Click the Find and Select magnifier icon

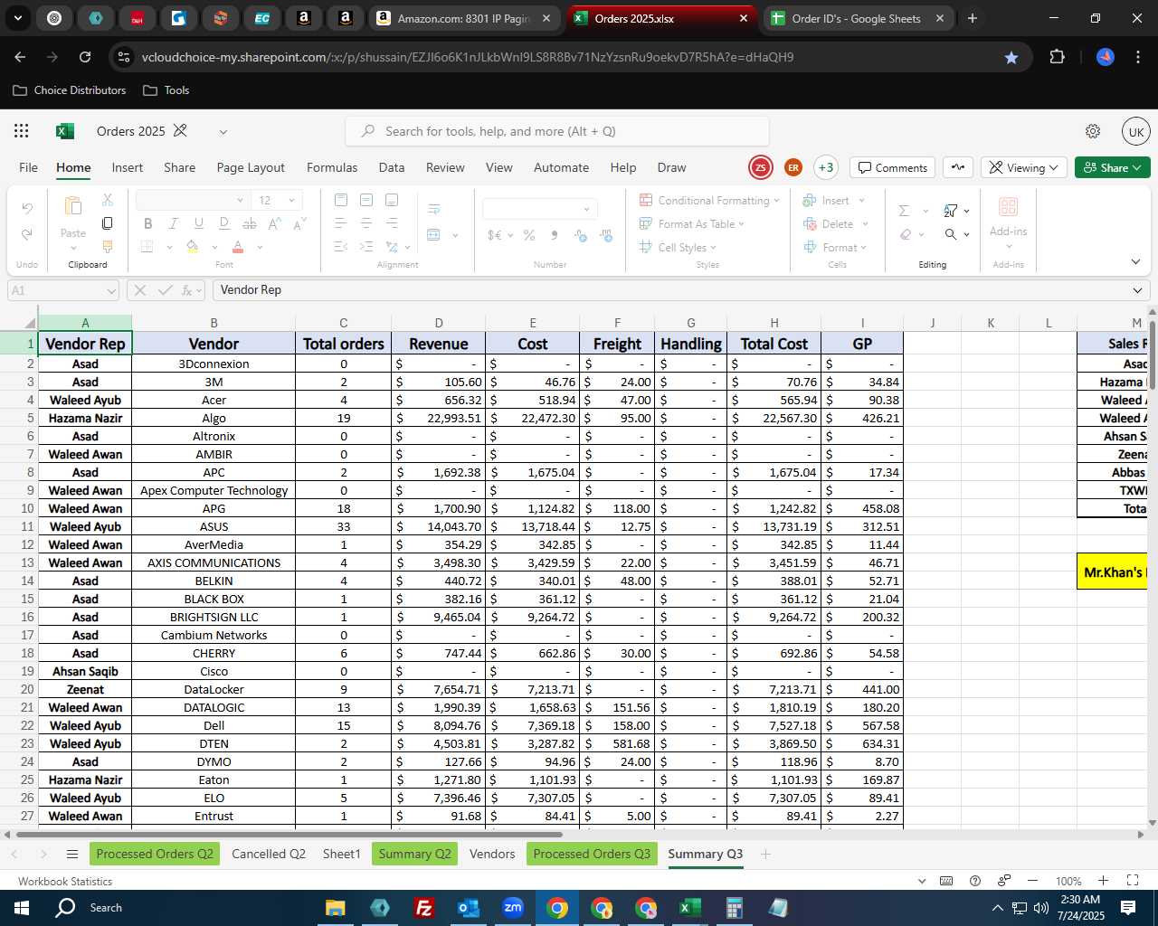coord(951,234)
